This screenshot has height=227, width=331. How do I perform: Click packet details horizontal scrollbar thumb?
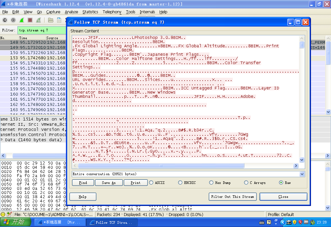click(39, 155)
